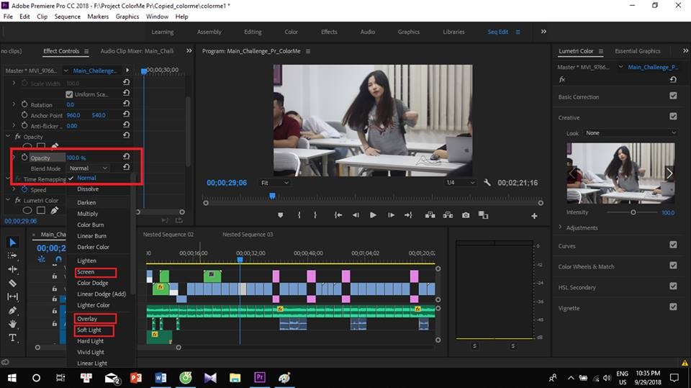This screenshot has width=691, height=388.
Task: Open the 1/4 playback resolution dropdown
Action: [x=460, y=183]
